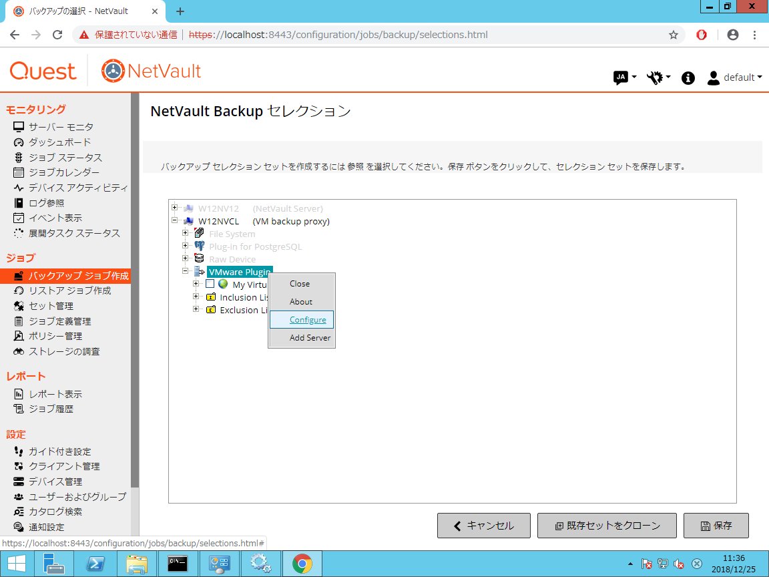The width and height of the screenshot is (769, 577).
Task: Collapse the VMware Plugin node
Action: (185, 271)
